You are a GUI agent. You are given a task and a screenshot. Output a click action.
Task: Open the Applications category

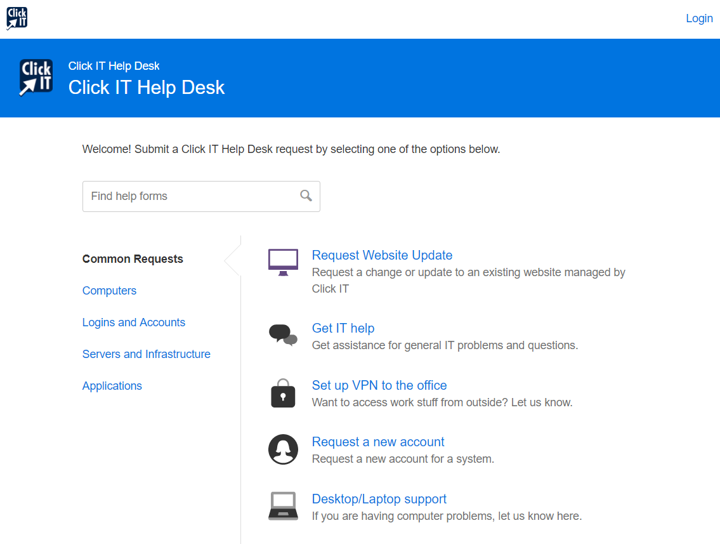tap(112, 386)
